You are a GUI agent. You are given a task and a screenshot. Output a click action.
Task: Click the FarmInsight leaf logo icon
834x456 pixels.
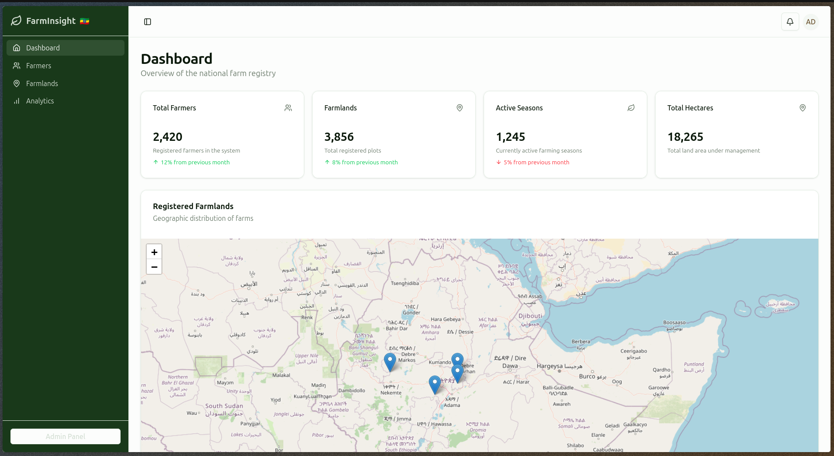(16, 21)
